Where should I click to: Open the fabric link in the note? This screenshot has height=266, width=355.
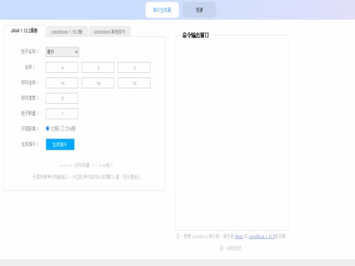(239, 236)
